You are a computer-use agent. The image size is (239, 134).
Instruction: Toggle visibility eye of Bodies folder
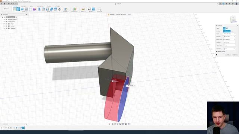click(x=6, y=26)
